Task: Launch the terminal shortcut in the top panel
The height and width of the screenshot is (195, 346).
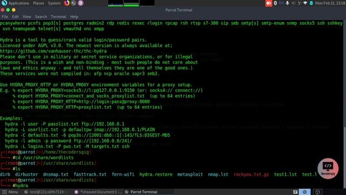Action: [x=74, y=3]
